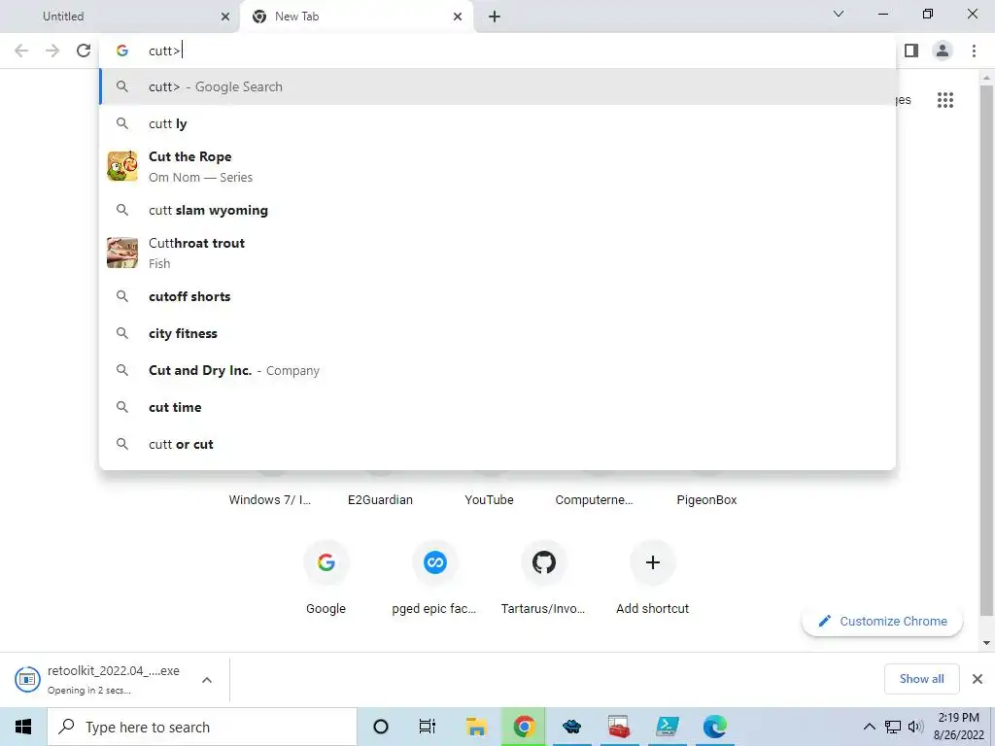
Task: Open the Computerne... shortcut
Action: click(x=594, y=500)
